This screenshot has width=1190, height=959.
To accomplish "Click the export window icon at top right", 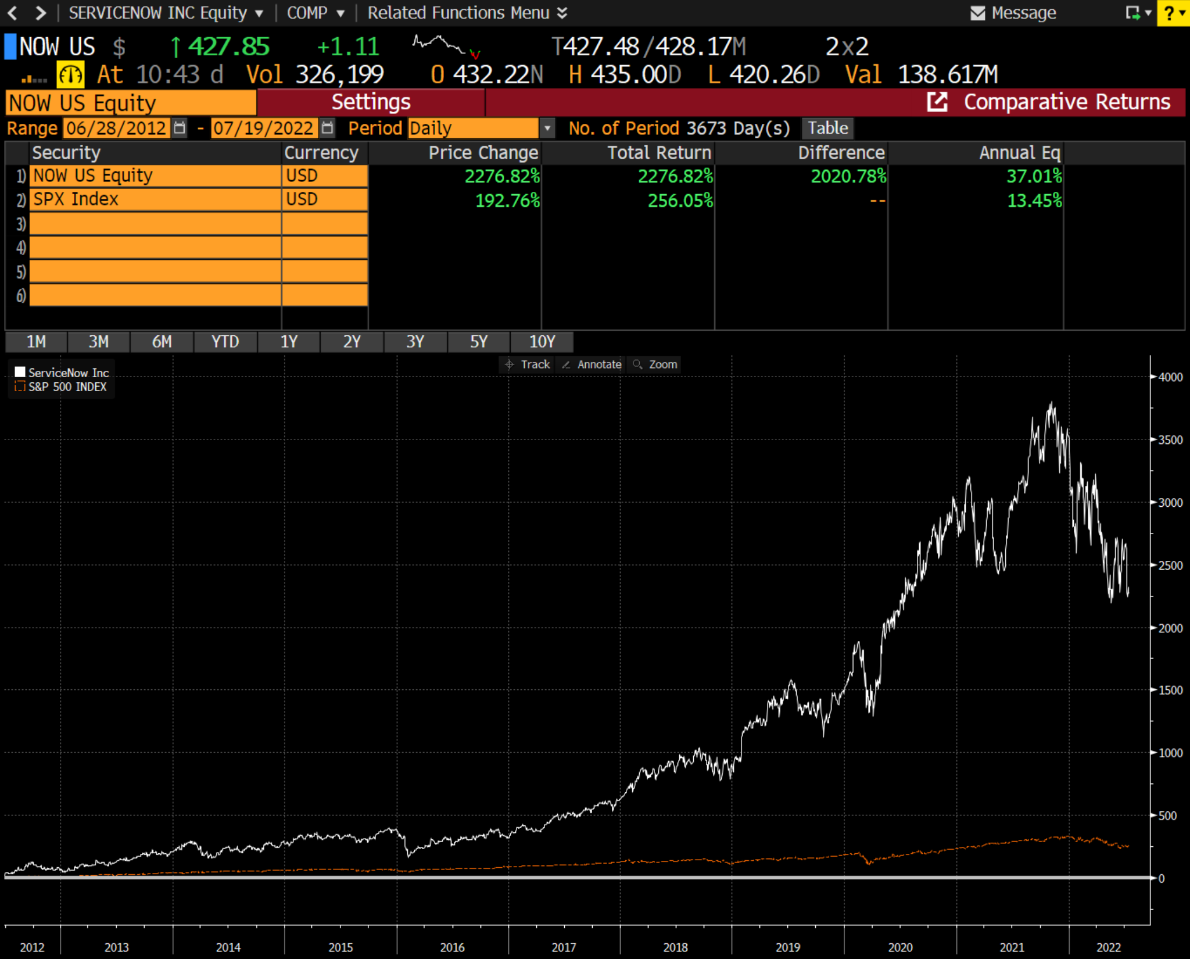I will click(1132, 13).
